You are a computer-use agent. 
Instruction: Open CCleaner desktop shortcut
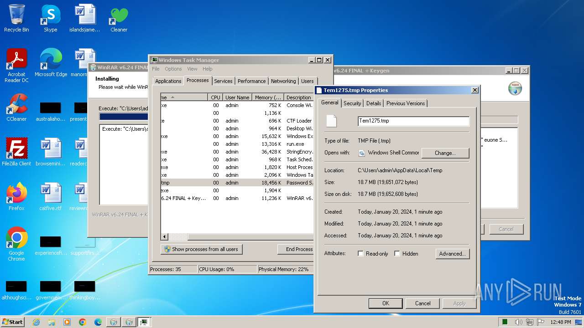pos(16,108)
